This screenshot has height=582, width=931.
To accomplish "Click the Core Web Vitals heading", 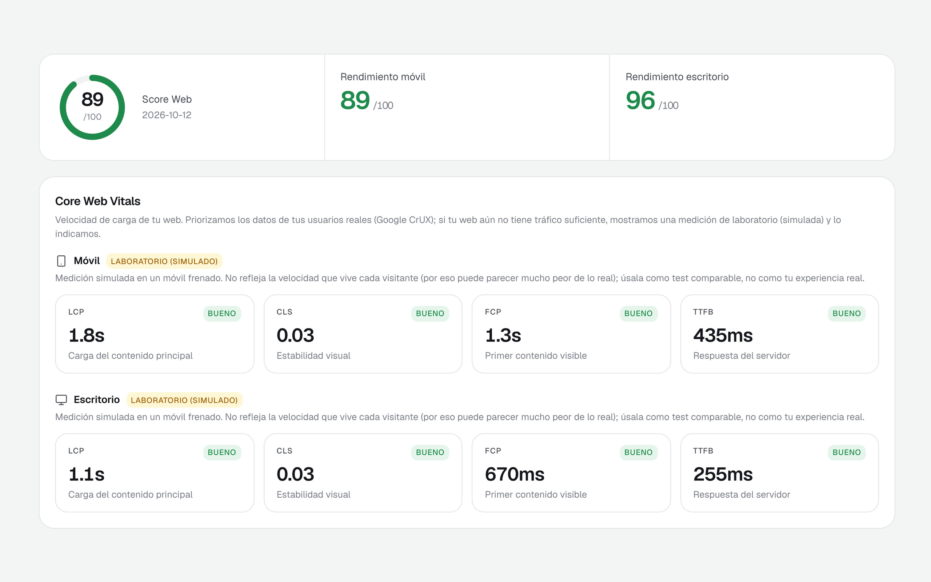I will tap(98, 201).
